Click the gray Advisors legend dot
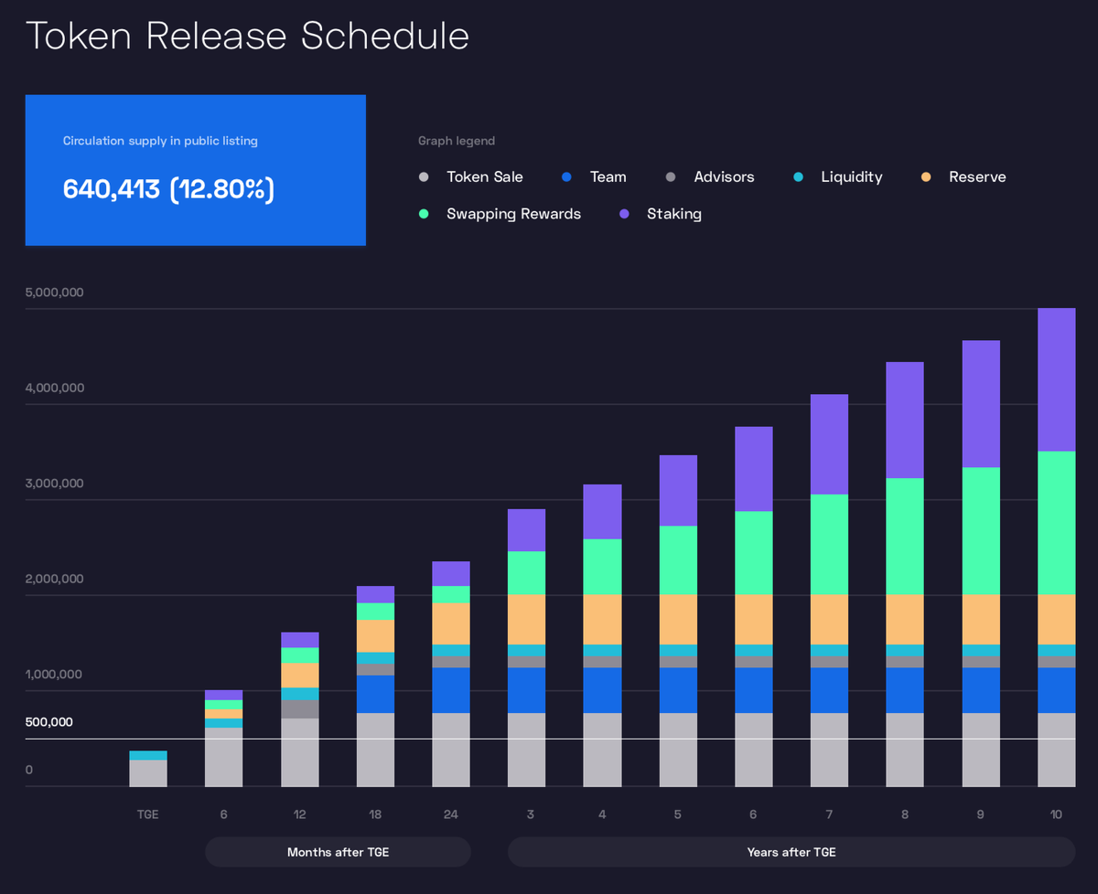Image resolution: width=1098 pixels, height=894 pixels. click(671, 177)
